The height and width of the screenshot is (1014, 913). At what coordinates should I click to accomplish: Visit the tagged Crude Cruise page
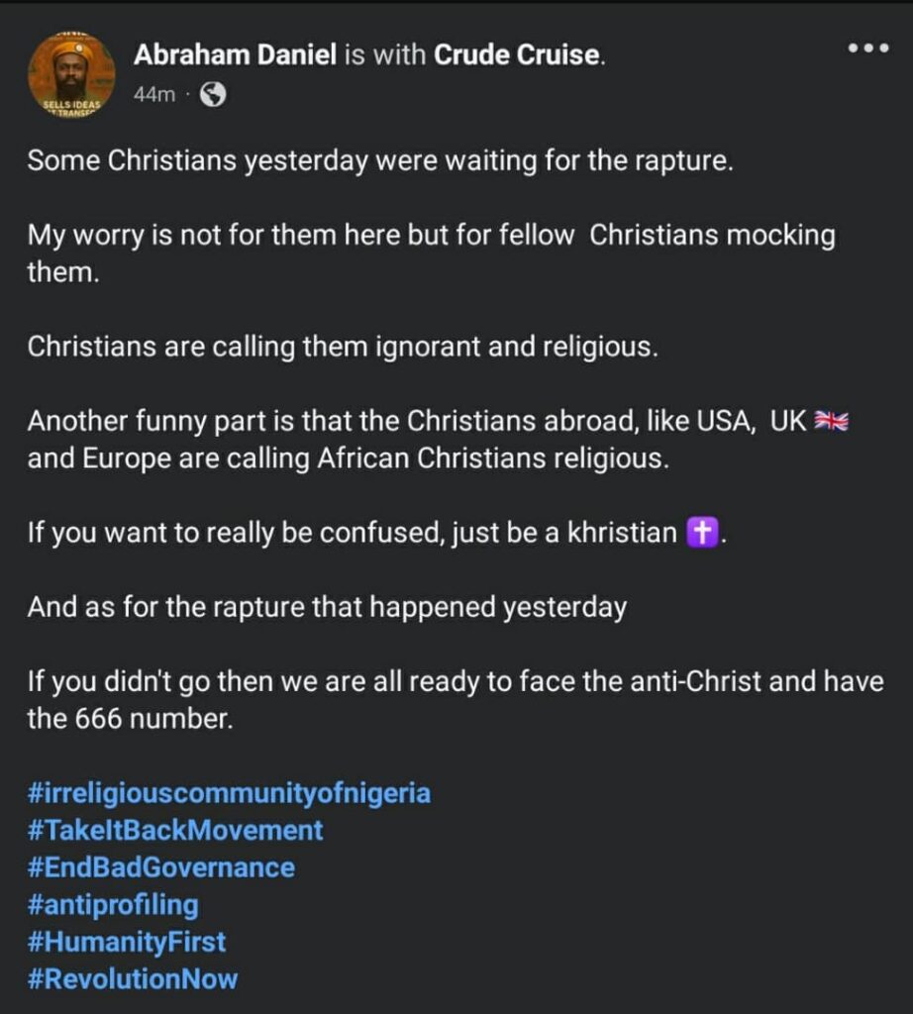[x=517, y=56]
